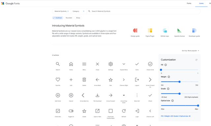211x126 pixels.
Task: Pick the Check Circle icon
Action: point(150,64)
